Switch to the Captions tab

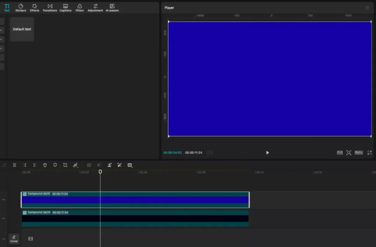[65, 8]
